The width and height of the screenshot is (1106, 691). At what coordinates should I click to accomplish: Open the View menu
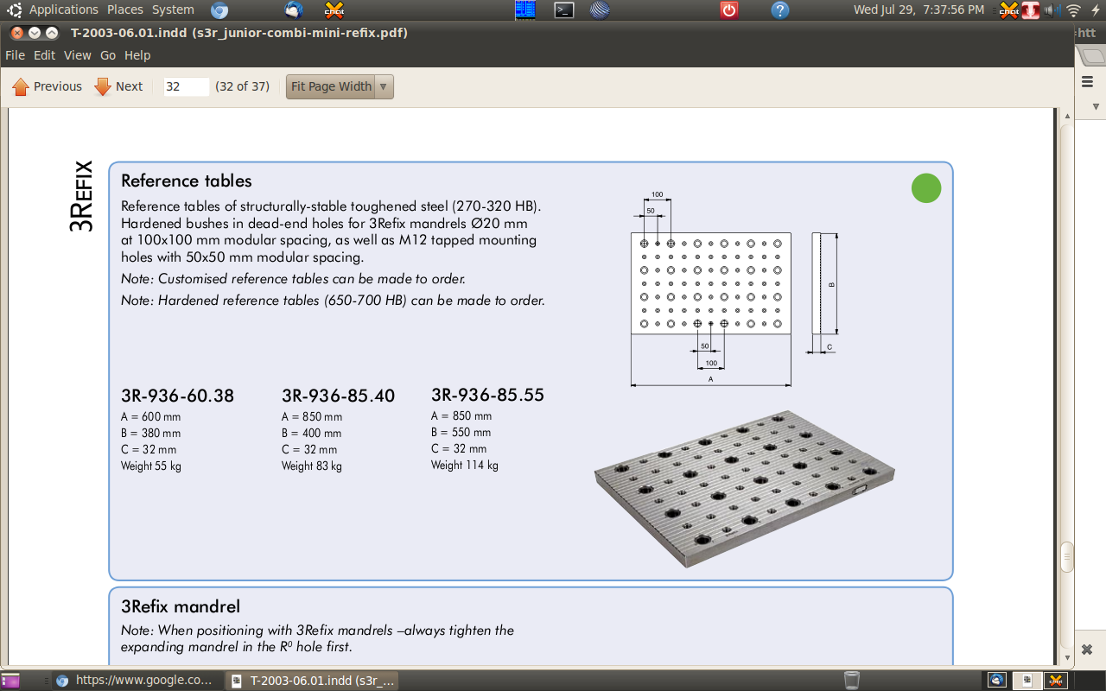click(x=77, y=55)
